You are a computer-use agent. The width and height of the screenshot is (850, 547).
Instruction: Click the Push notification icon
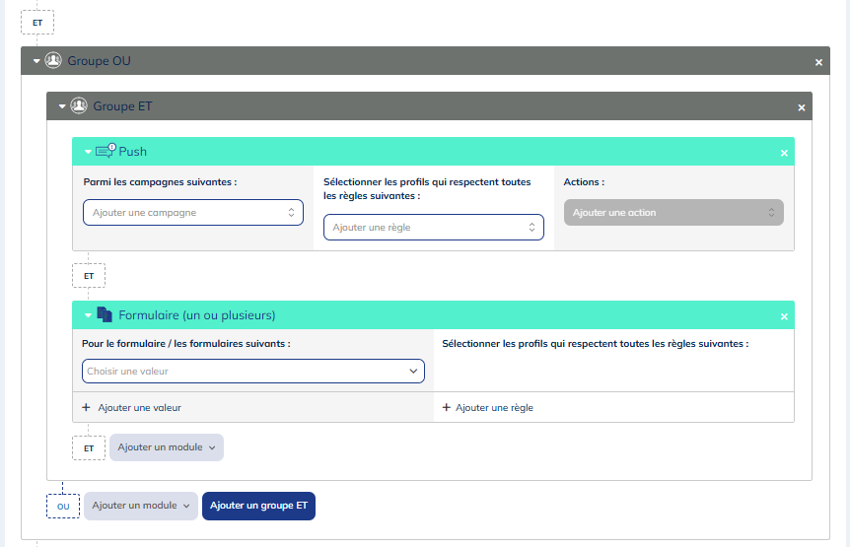tap(106, 152)
